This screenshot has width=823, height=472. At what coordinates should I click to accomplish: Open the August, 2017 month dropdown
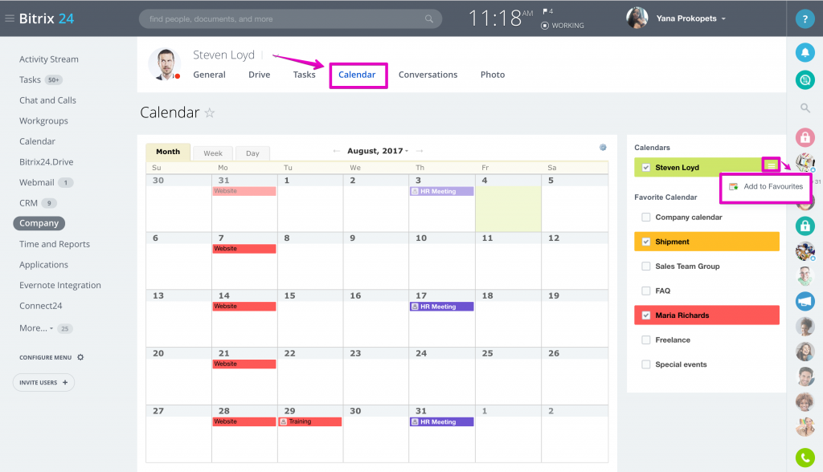tap(378, 151)
